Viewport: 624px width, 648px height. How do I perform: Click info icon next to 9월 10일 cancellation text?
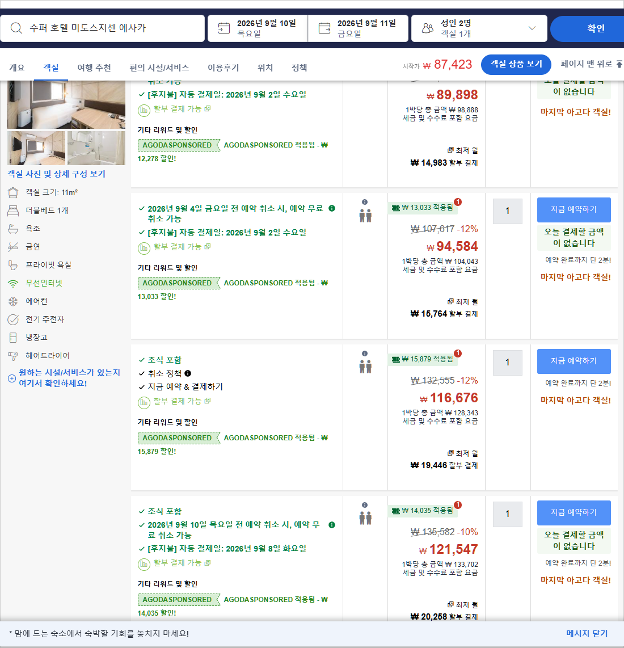[x=332, y=525]
